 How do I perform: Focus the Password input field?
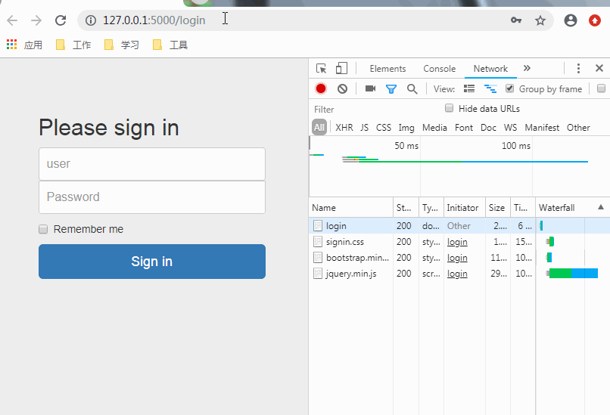[152, 197]
